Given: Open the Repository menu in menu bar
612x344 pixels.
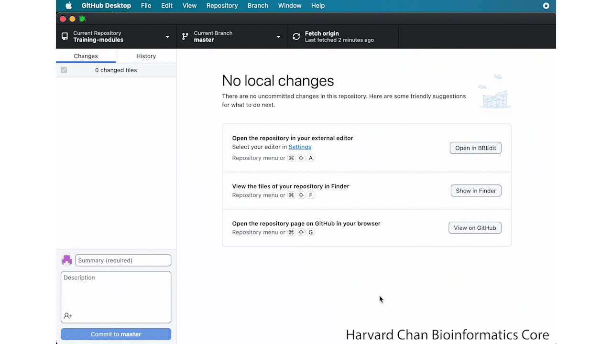Looking at the screenshot, I should (222, 6).
